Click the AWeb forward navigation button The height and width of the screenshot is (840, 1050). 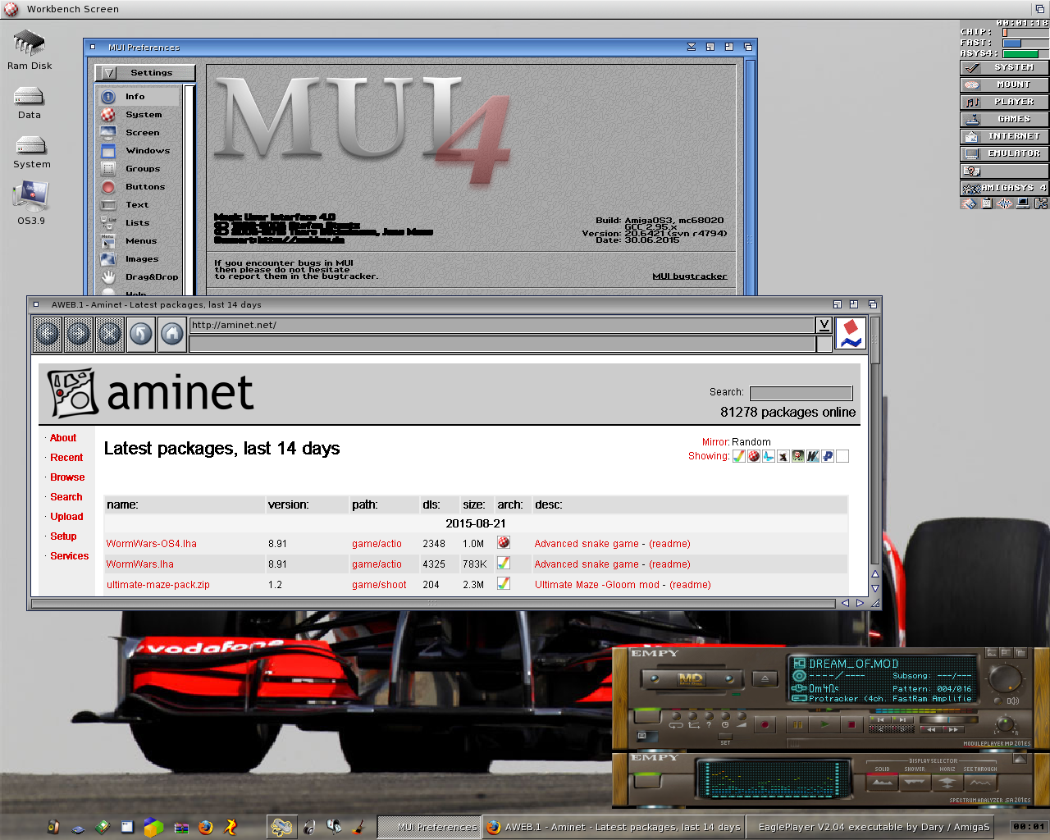click(x=79, y=334)
